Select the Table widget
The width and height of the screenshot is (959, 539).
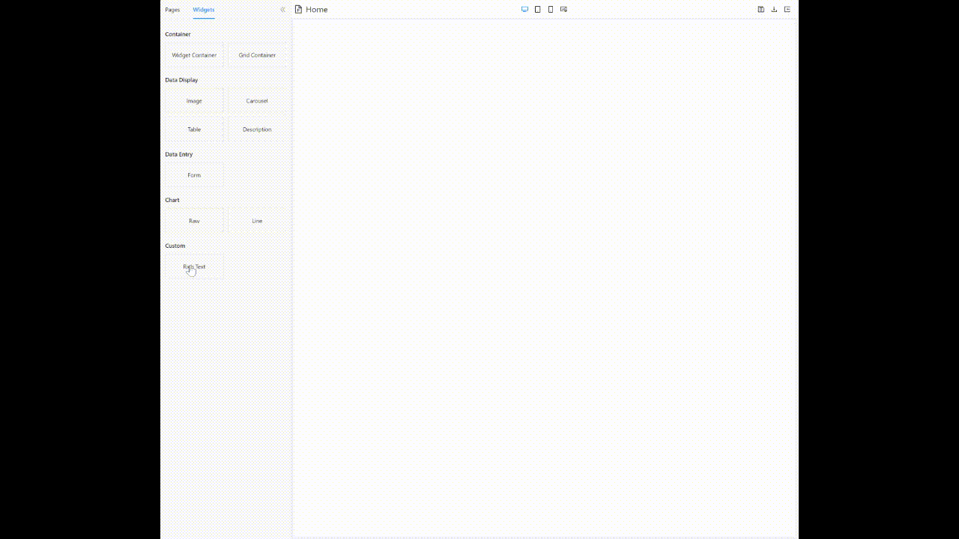tap(194, 129)
